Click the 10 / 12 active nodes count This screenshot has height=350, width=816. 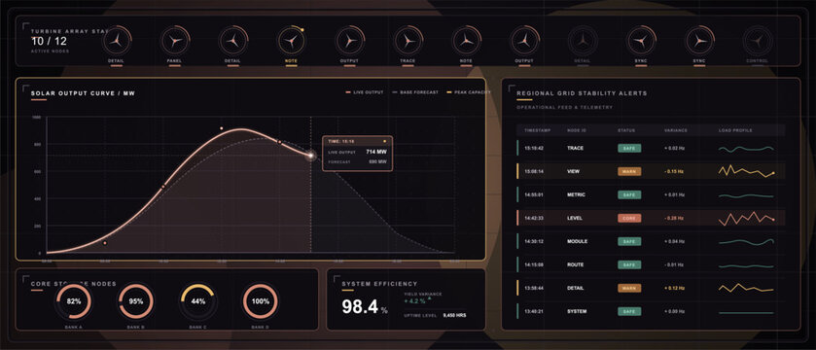click(49, 41)
